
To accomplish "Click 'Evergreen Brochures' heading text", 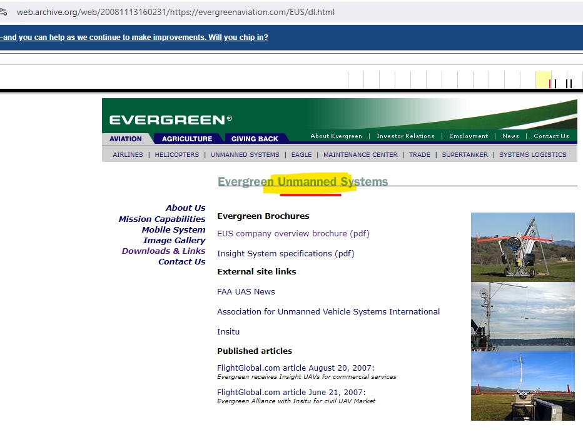I will click(263, 216).
